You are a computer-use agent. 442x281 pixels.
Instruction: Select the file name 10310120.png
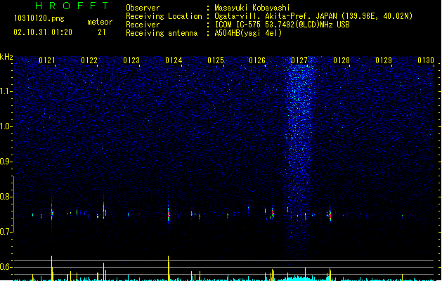tap(39, 18)
